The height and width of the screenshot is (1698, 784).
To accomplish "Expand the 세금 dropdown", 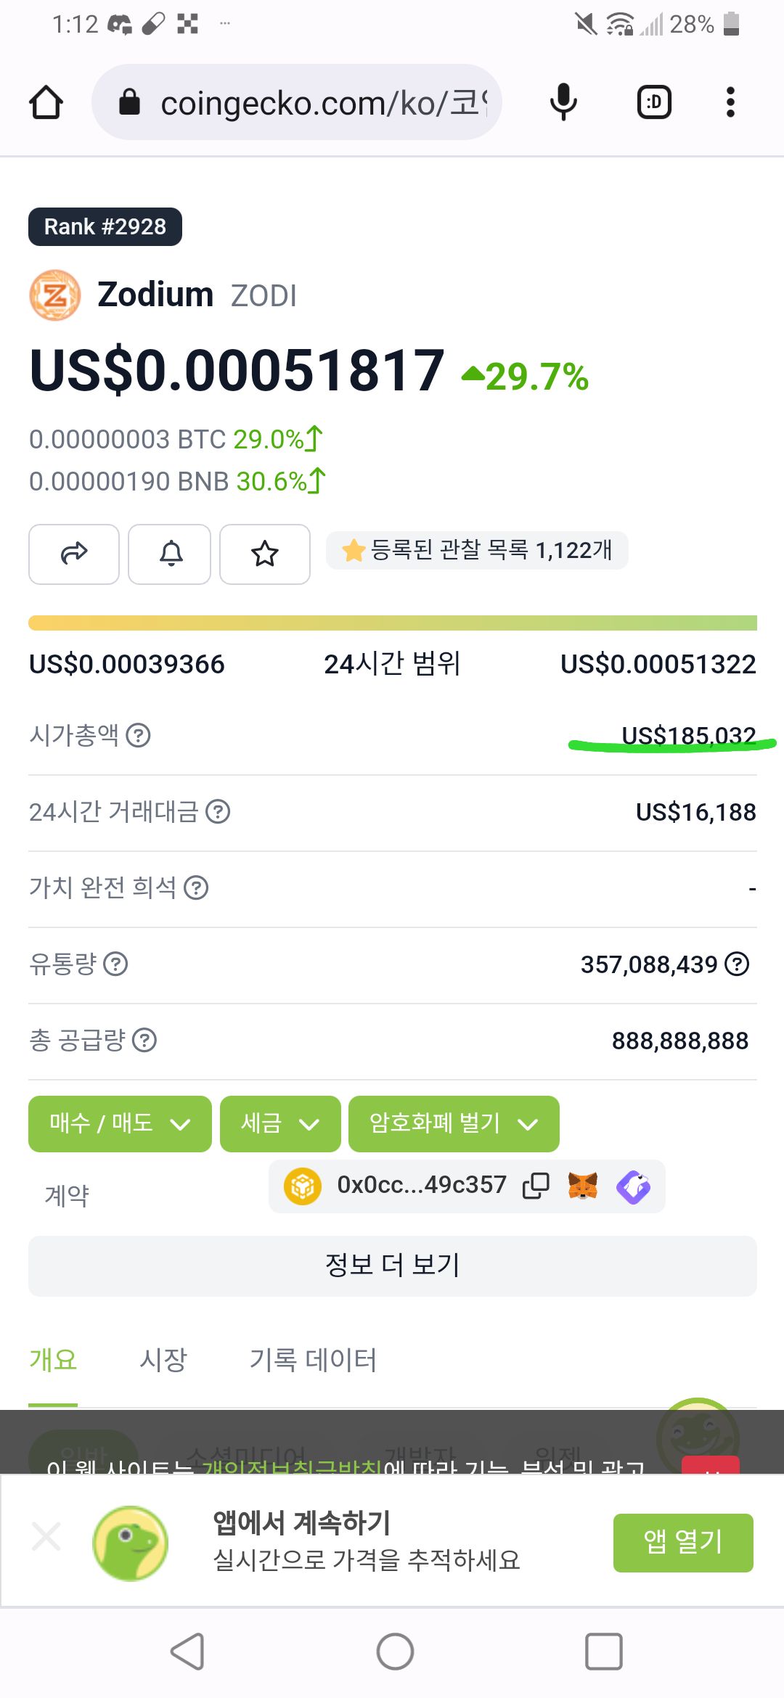I will pyautogui.click(x=280, y=1123).
